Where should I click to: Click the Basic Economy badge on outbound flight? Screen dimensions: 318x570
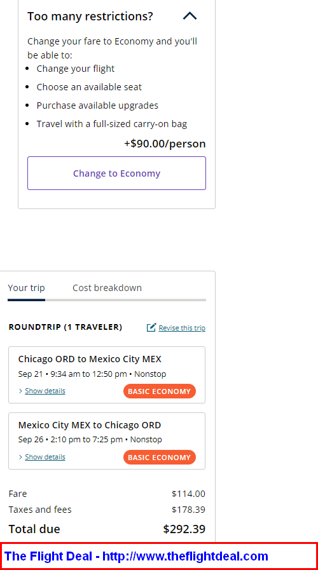[160, 391]
